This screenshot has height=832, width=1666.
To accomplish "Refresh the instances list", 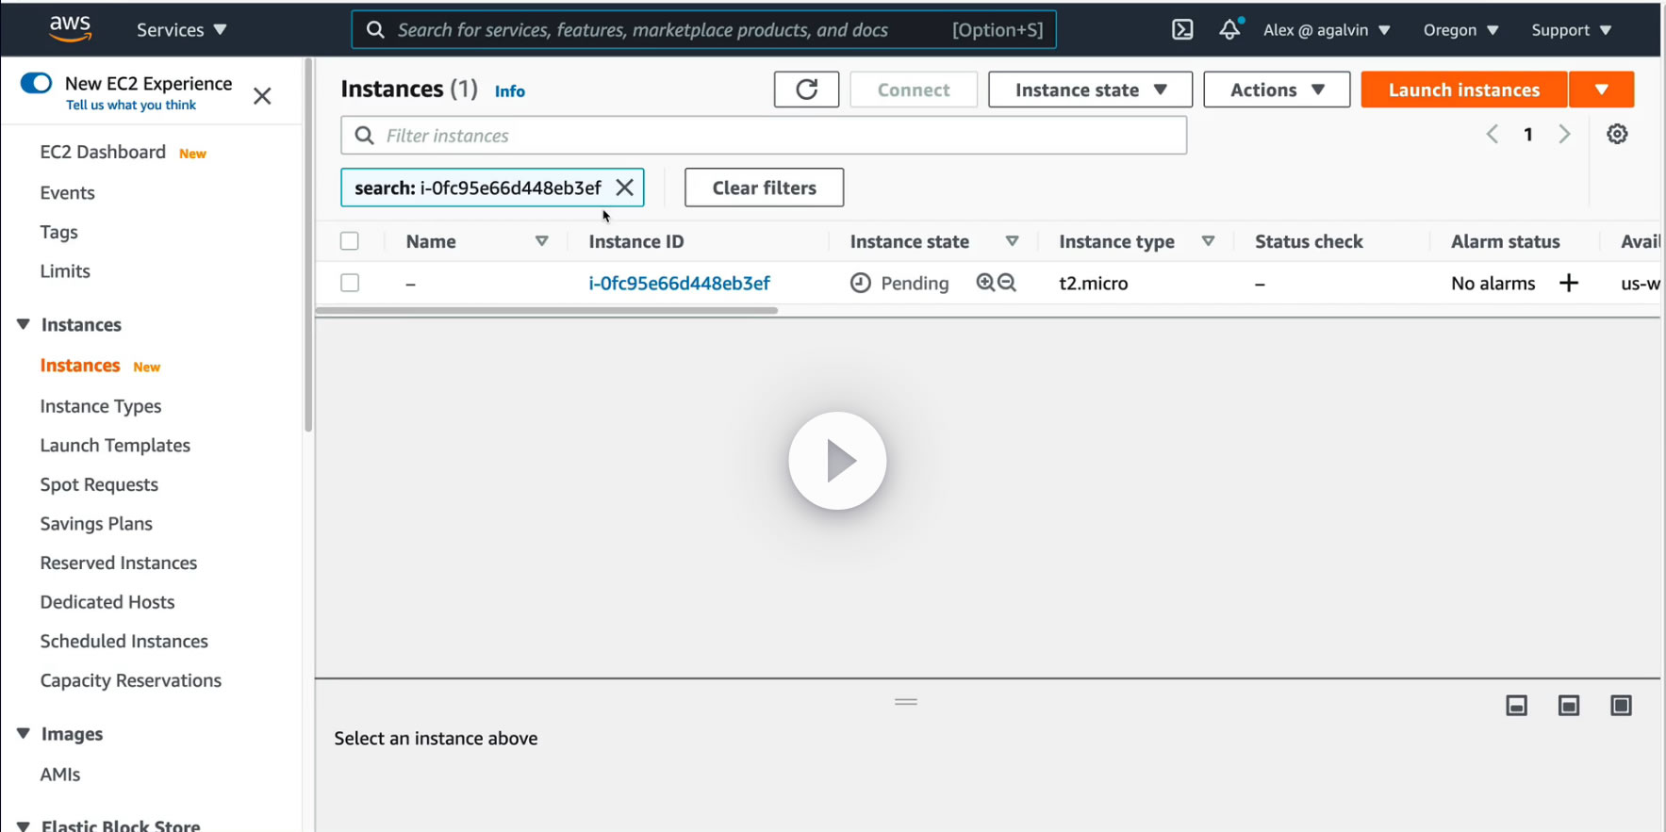I will [x=806, y=90].
